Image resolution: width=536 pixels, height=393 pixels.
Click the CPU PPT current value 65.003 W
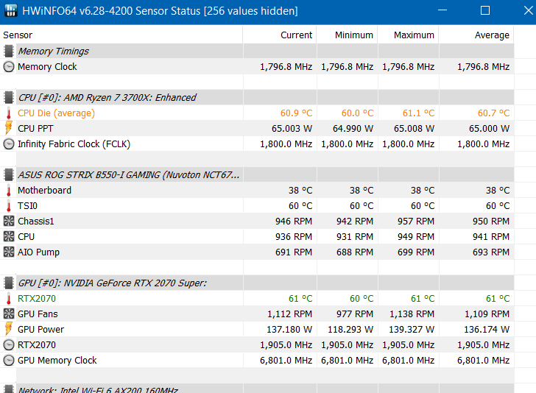292,129
